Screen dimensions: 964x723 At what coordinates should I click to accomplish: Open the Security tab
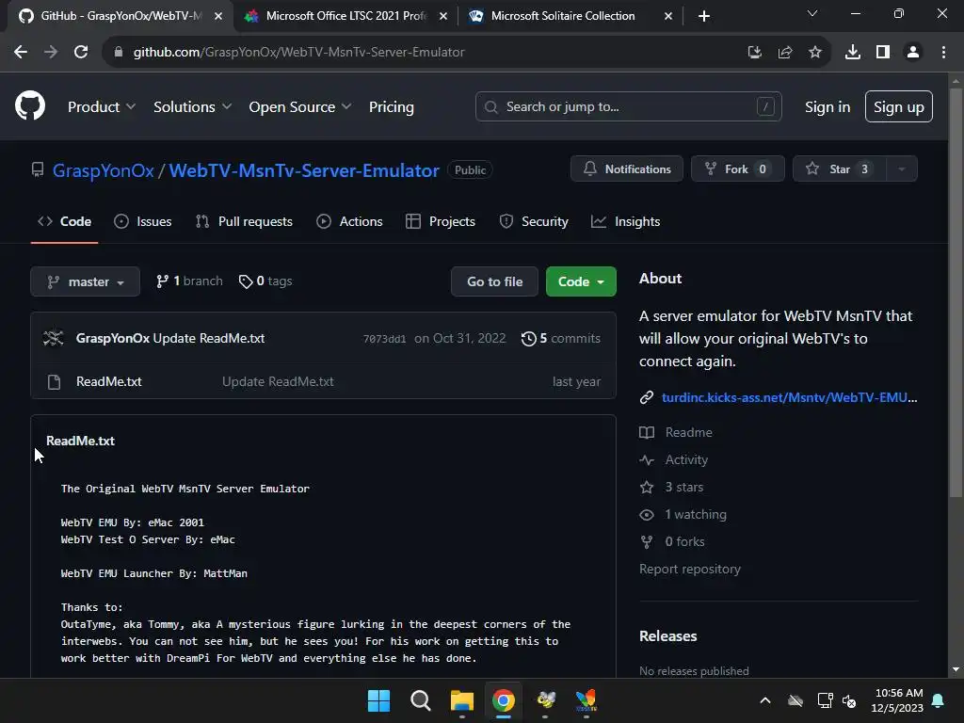click(534, 221)
